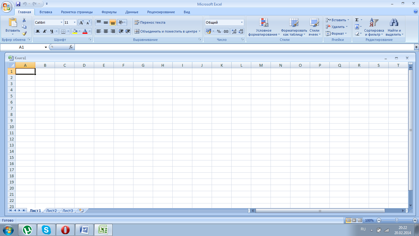Expand the Name Box dropdown arrow
This screenshot has width=419, height=236.
[46, 47]
